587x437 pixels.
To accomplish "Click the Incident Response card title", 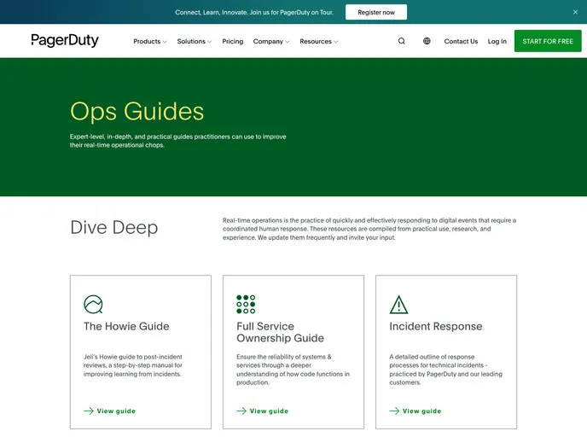I will tap(435, 326).
